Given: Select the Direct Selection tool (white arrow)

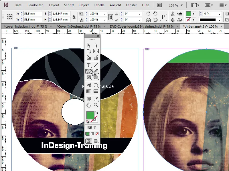Looking at the screenshot, I should (96, 45).
